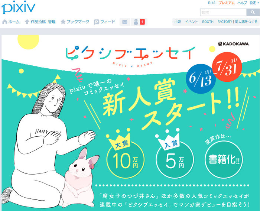Open the 管理 menu item

point(52,22)
